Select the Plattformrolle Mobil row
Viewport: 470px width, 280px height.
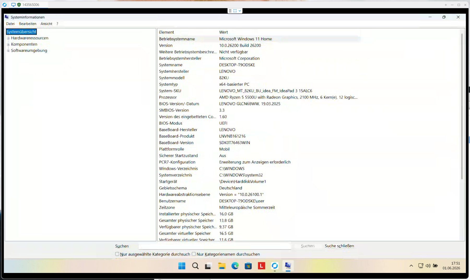259,149
